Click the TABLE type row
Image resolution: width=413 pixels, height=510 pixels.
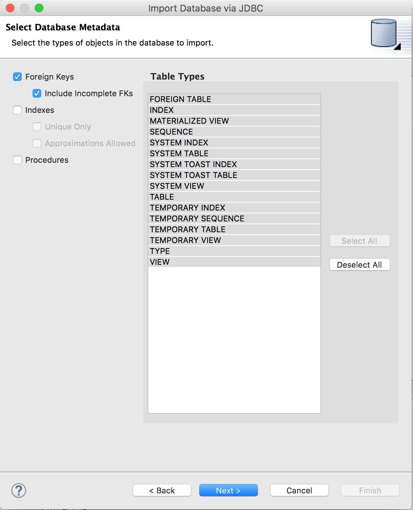click(162, 197)
